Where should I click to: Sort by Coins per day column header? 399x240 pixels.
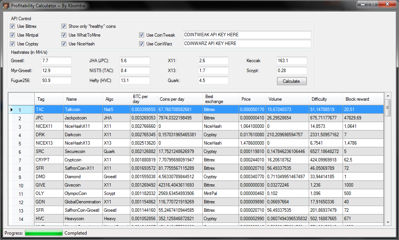coord(179,99)
